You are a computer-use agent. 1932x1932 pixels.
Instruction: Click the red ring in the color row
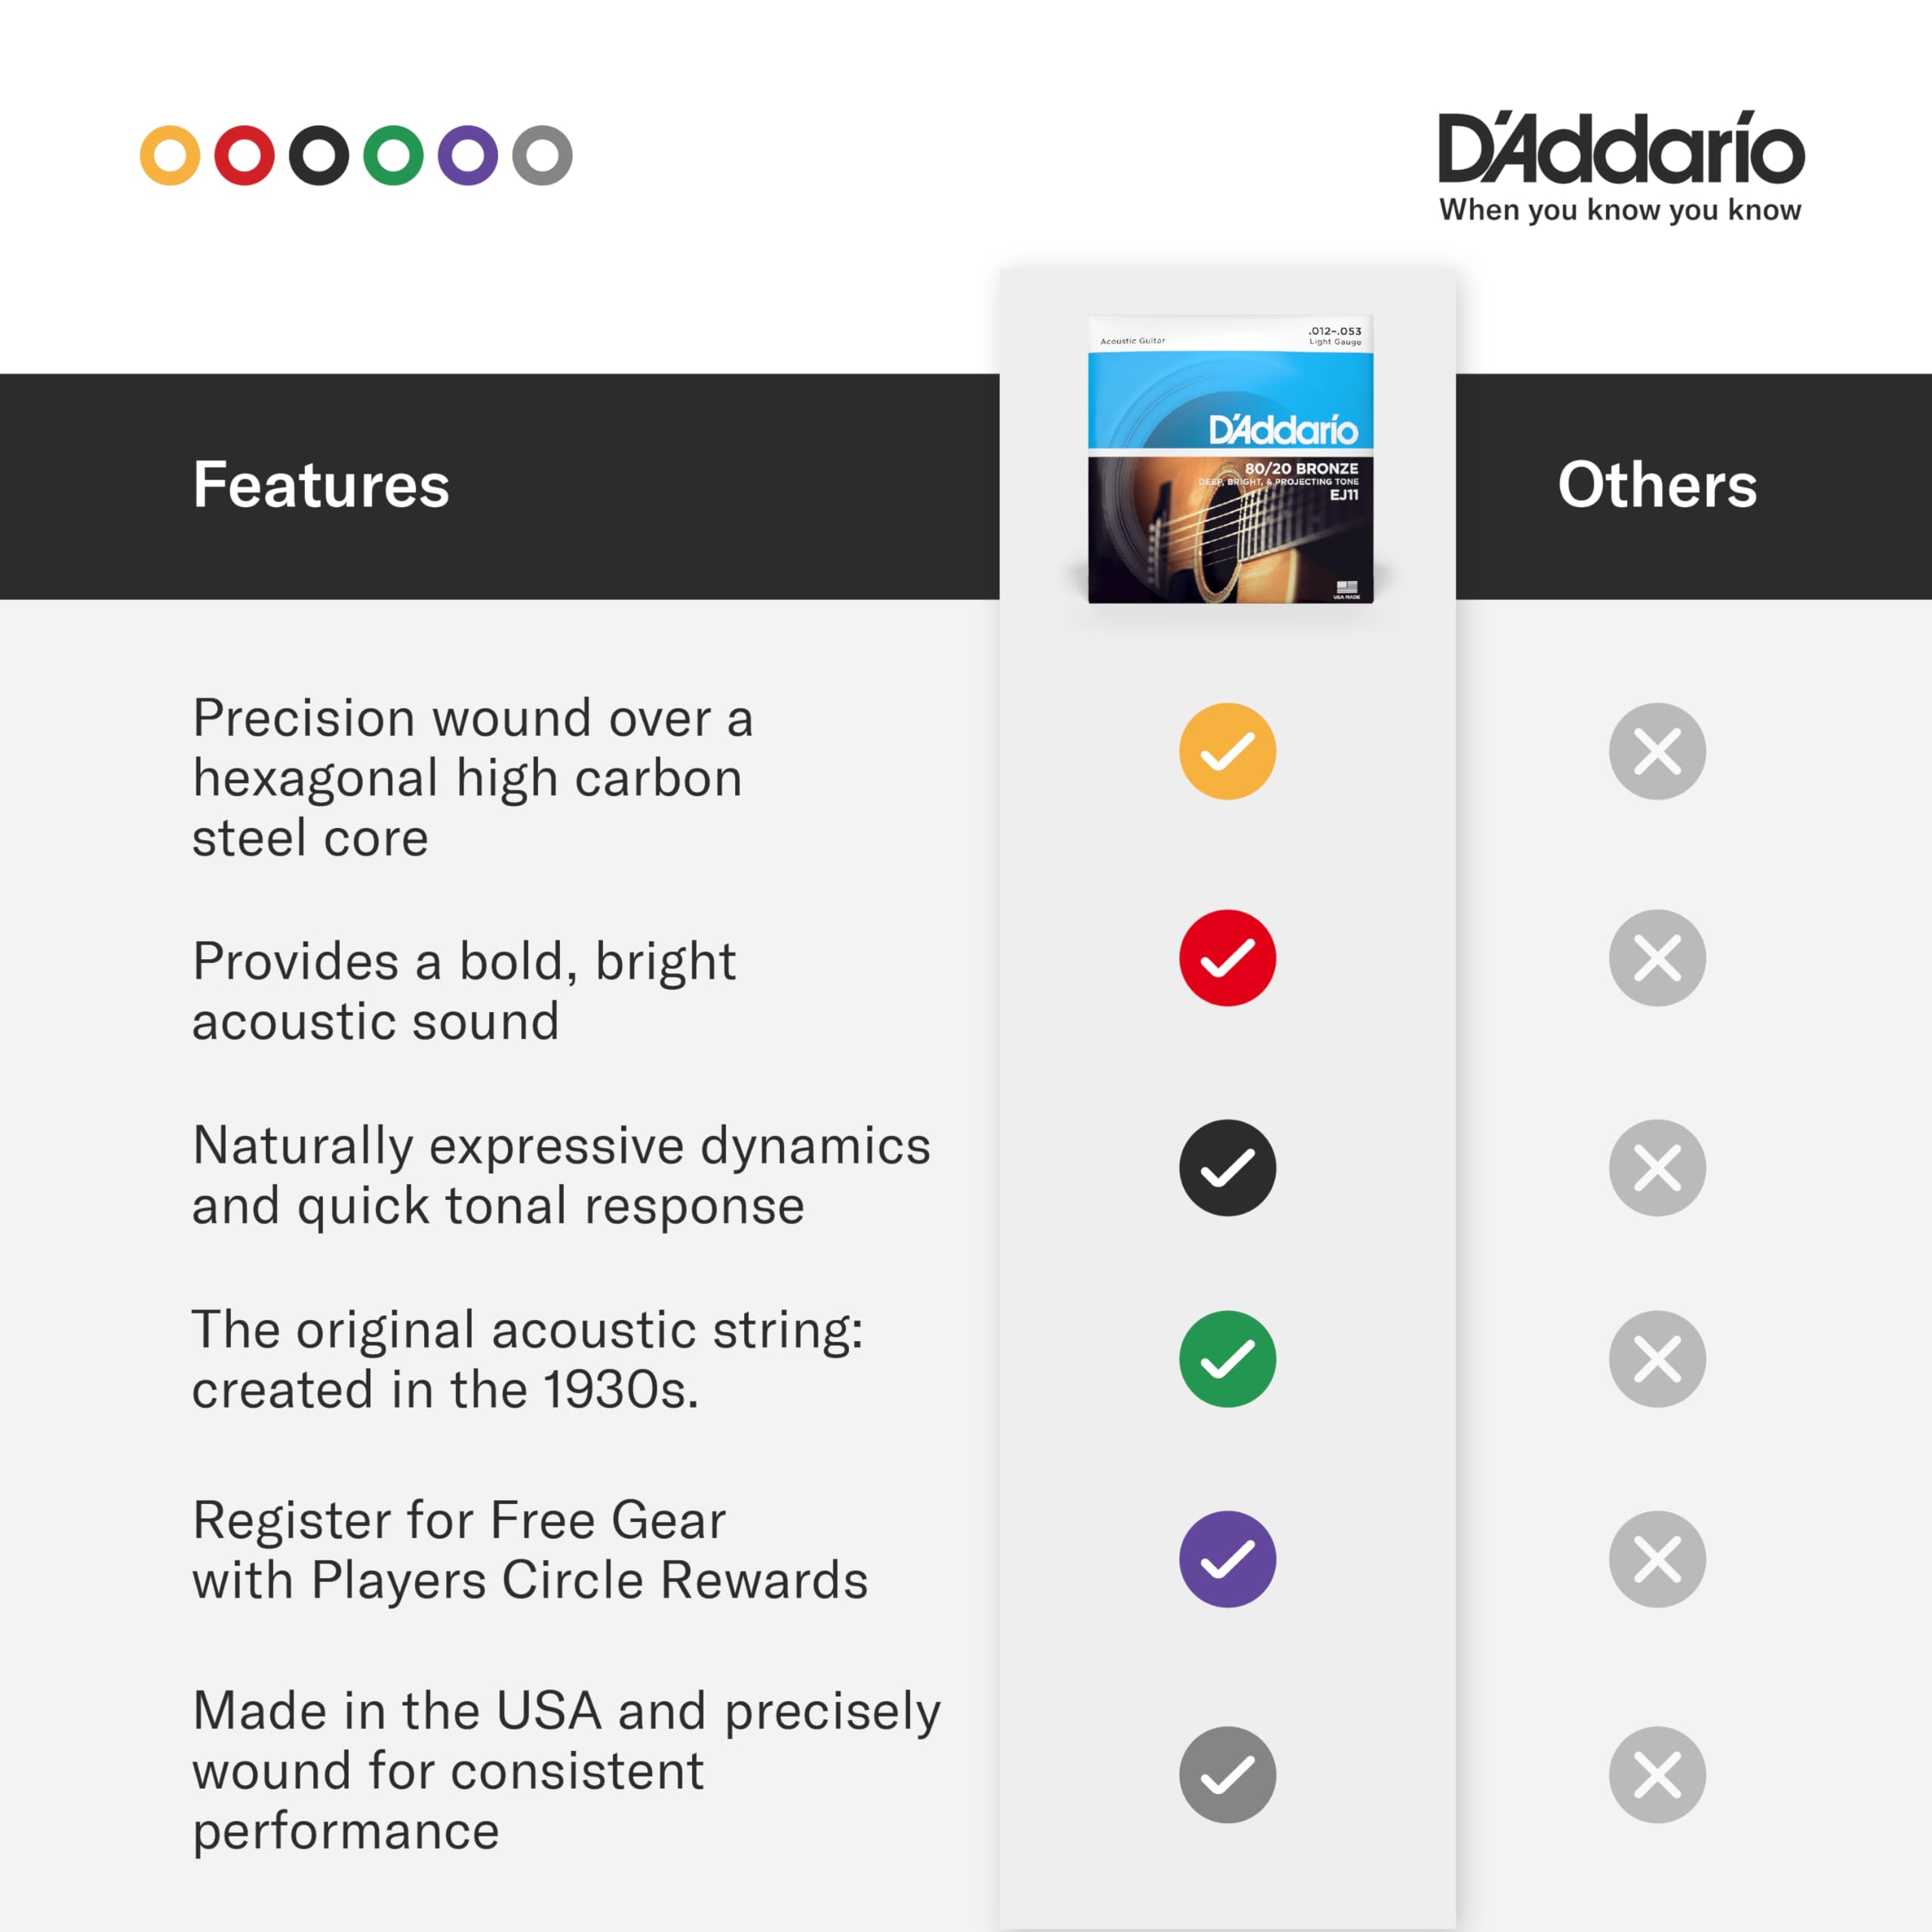point(244,156)
